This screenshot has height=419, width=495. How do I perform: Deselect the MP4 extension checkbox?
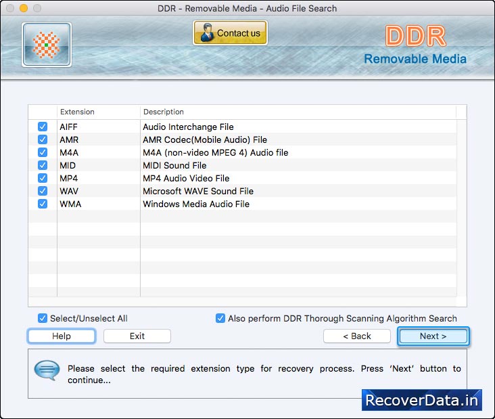tap(43, 178)
